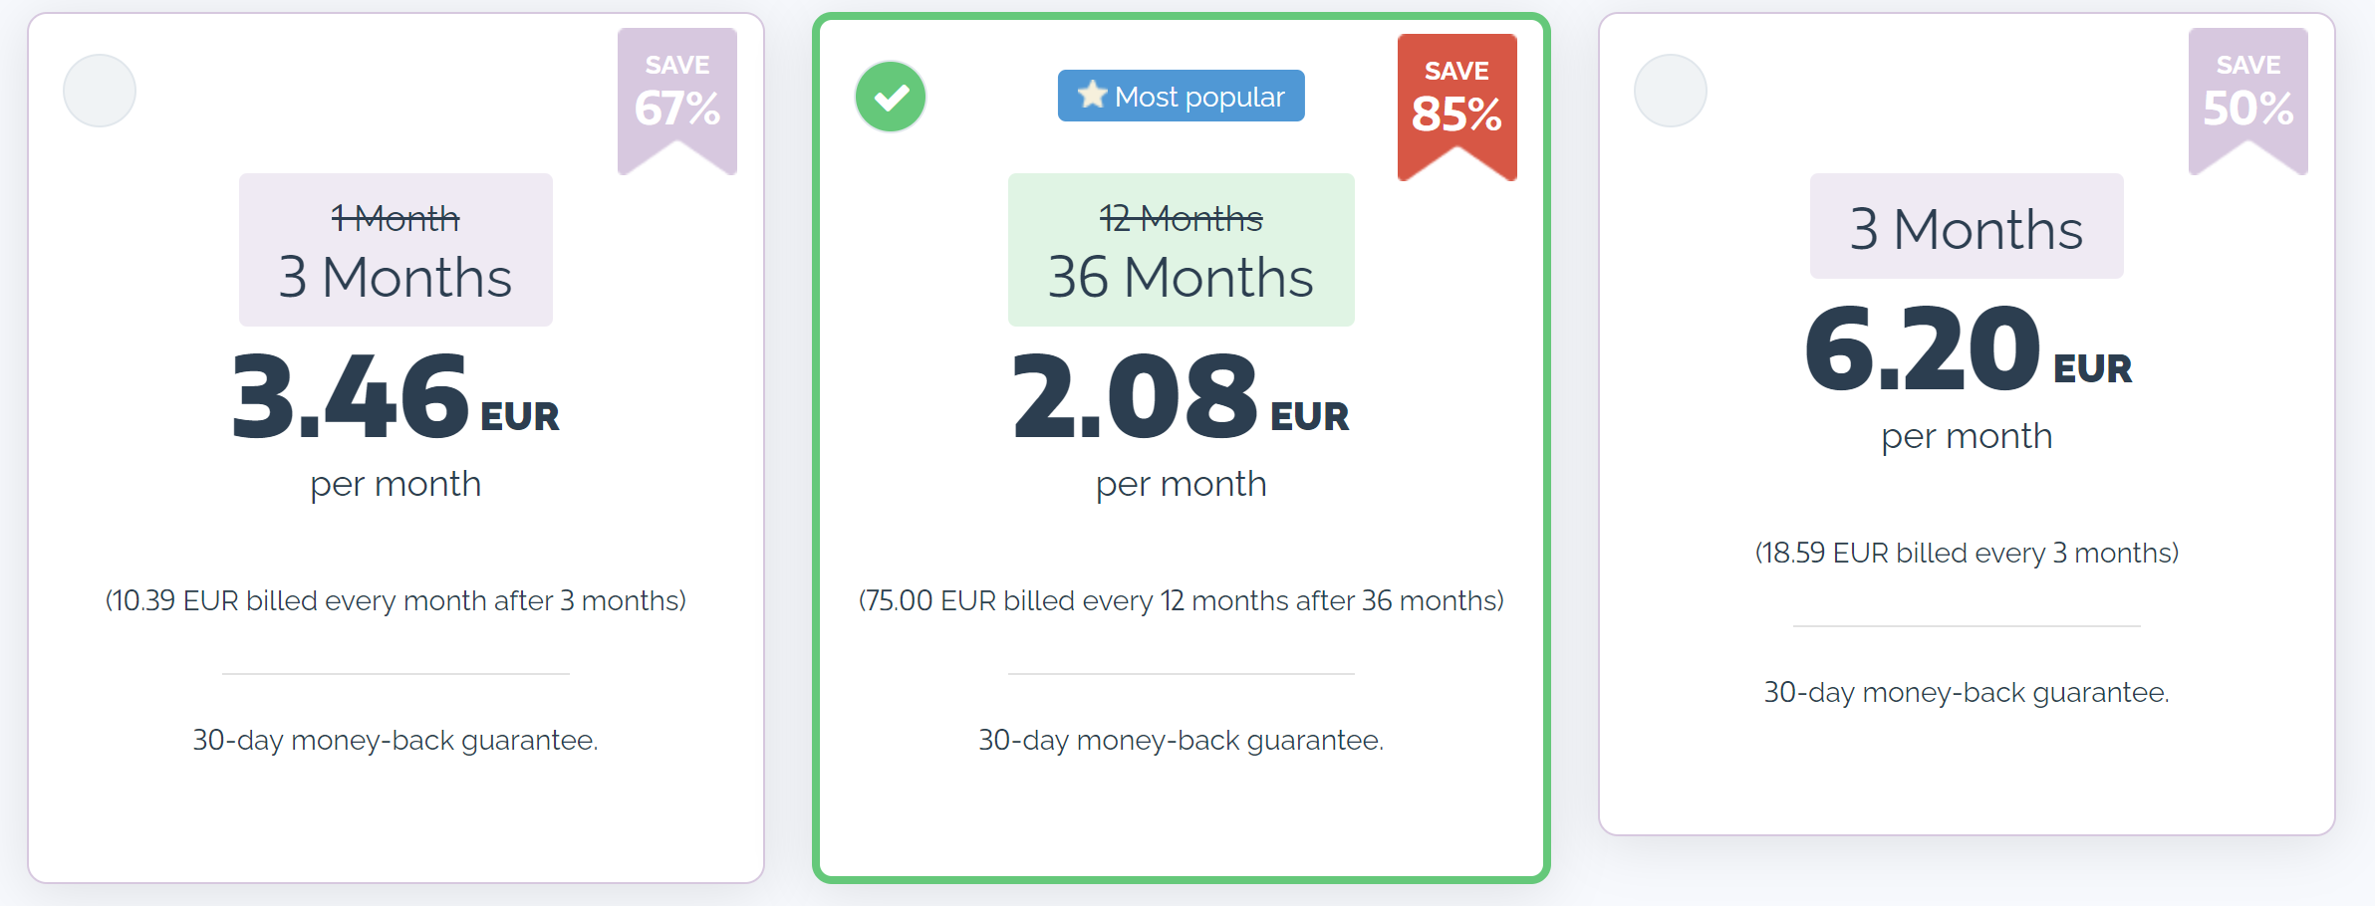Click the crossed-out 1 Month label
This screenshot has height=906, width=2375.
point(396,218)
